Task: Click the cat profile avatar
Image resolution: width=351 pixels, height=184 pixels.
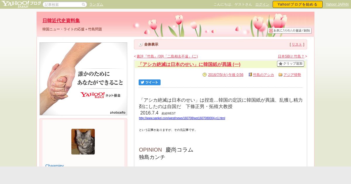Action: 83,142
